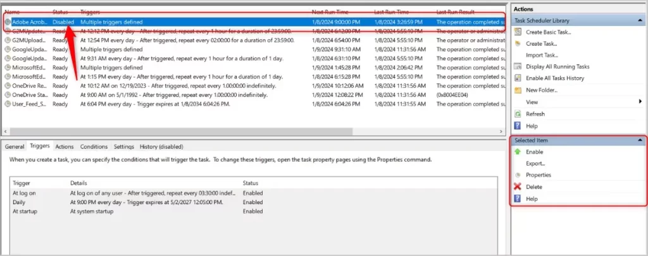Select the MicrosoftEd task with multiple triggers
Screen dimensions: 648x256
[x=29, y=67]
